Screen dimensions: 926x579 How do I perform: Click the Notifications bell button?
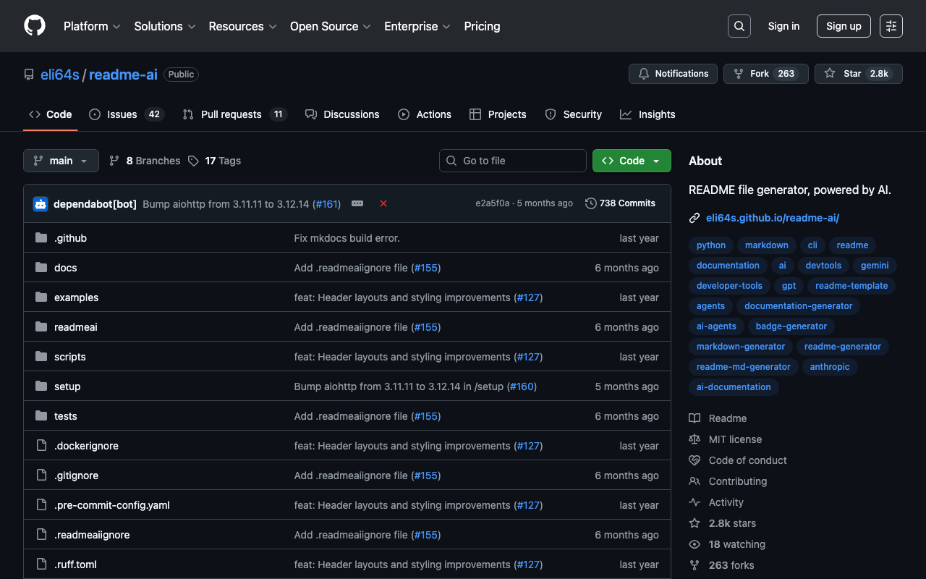(x=673, y=74)
